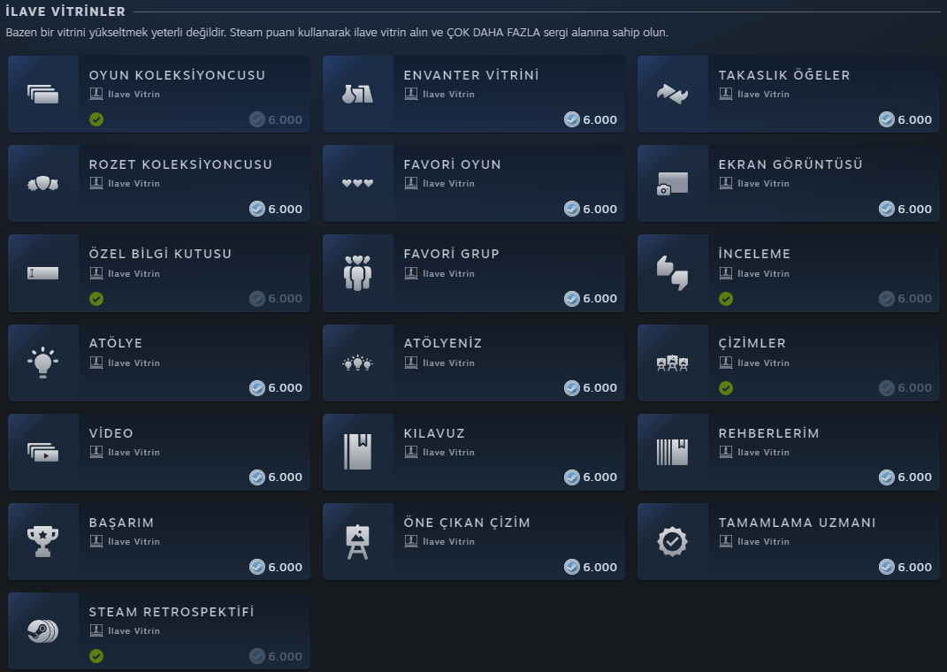Click the İnceleme showcase title text
Viewport: 947px width, 672px height.
754,254
